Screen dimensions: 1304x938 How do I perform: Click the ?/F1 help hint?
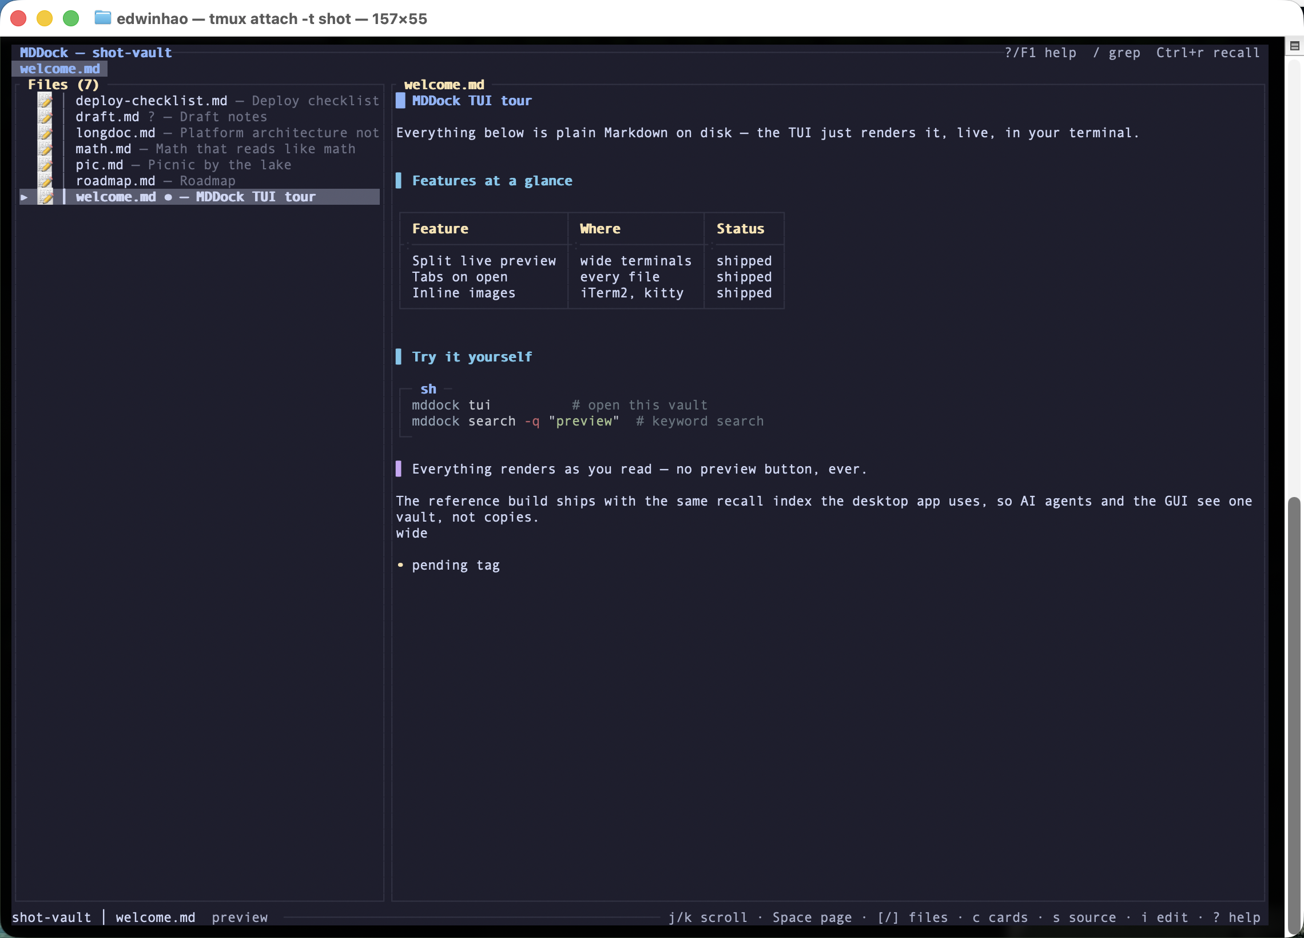coord(1040,53)
